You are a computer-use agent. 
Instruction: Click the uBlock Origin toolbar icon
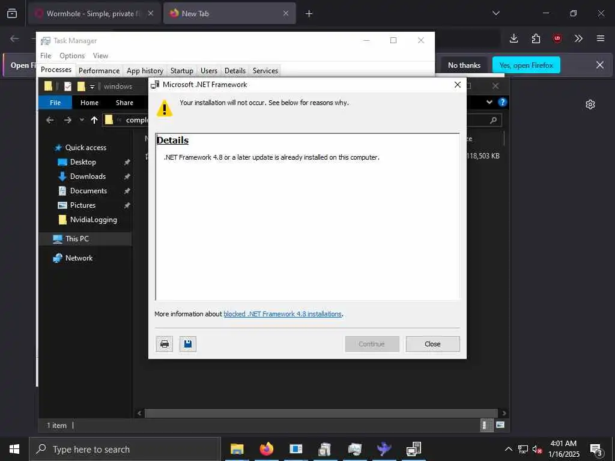557,38
